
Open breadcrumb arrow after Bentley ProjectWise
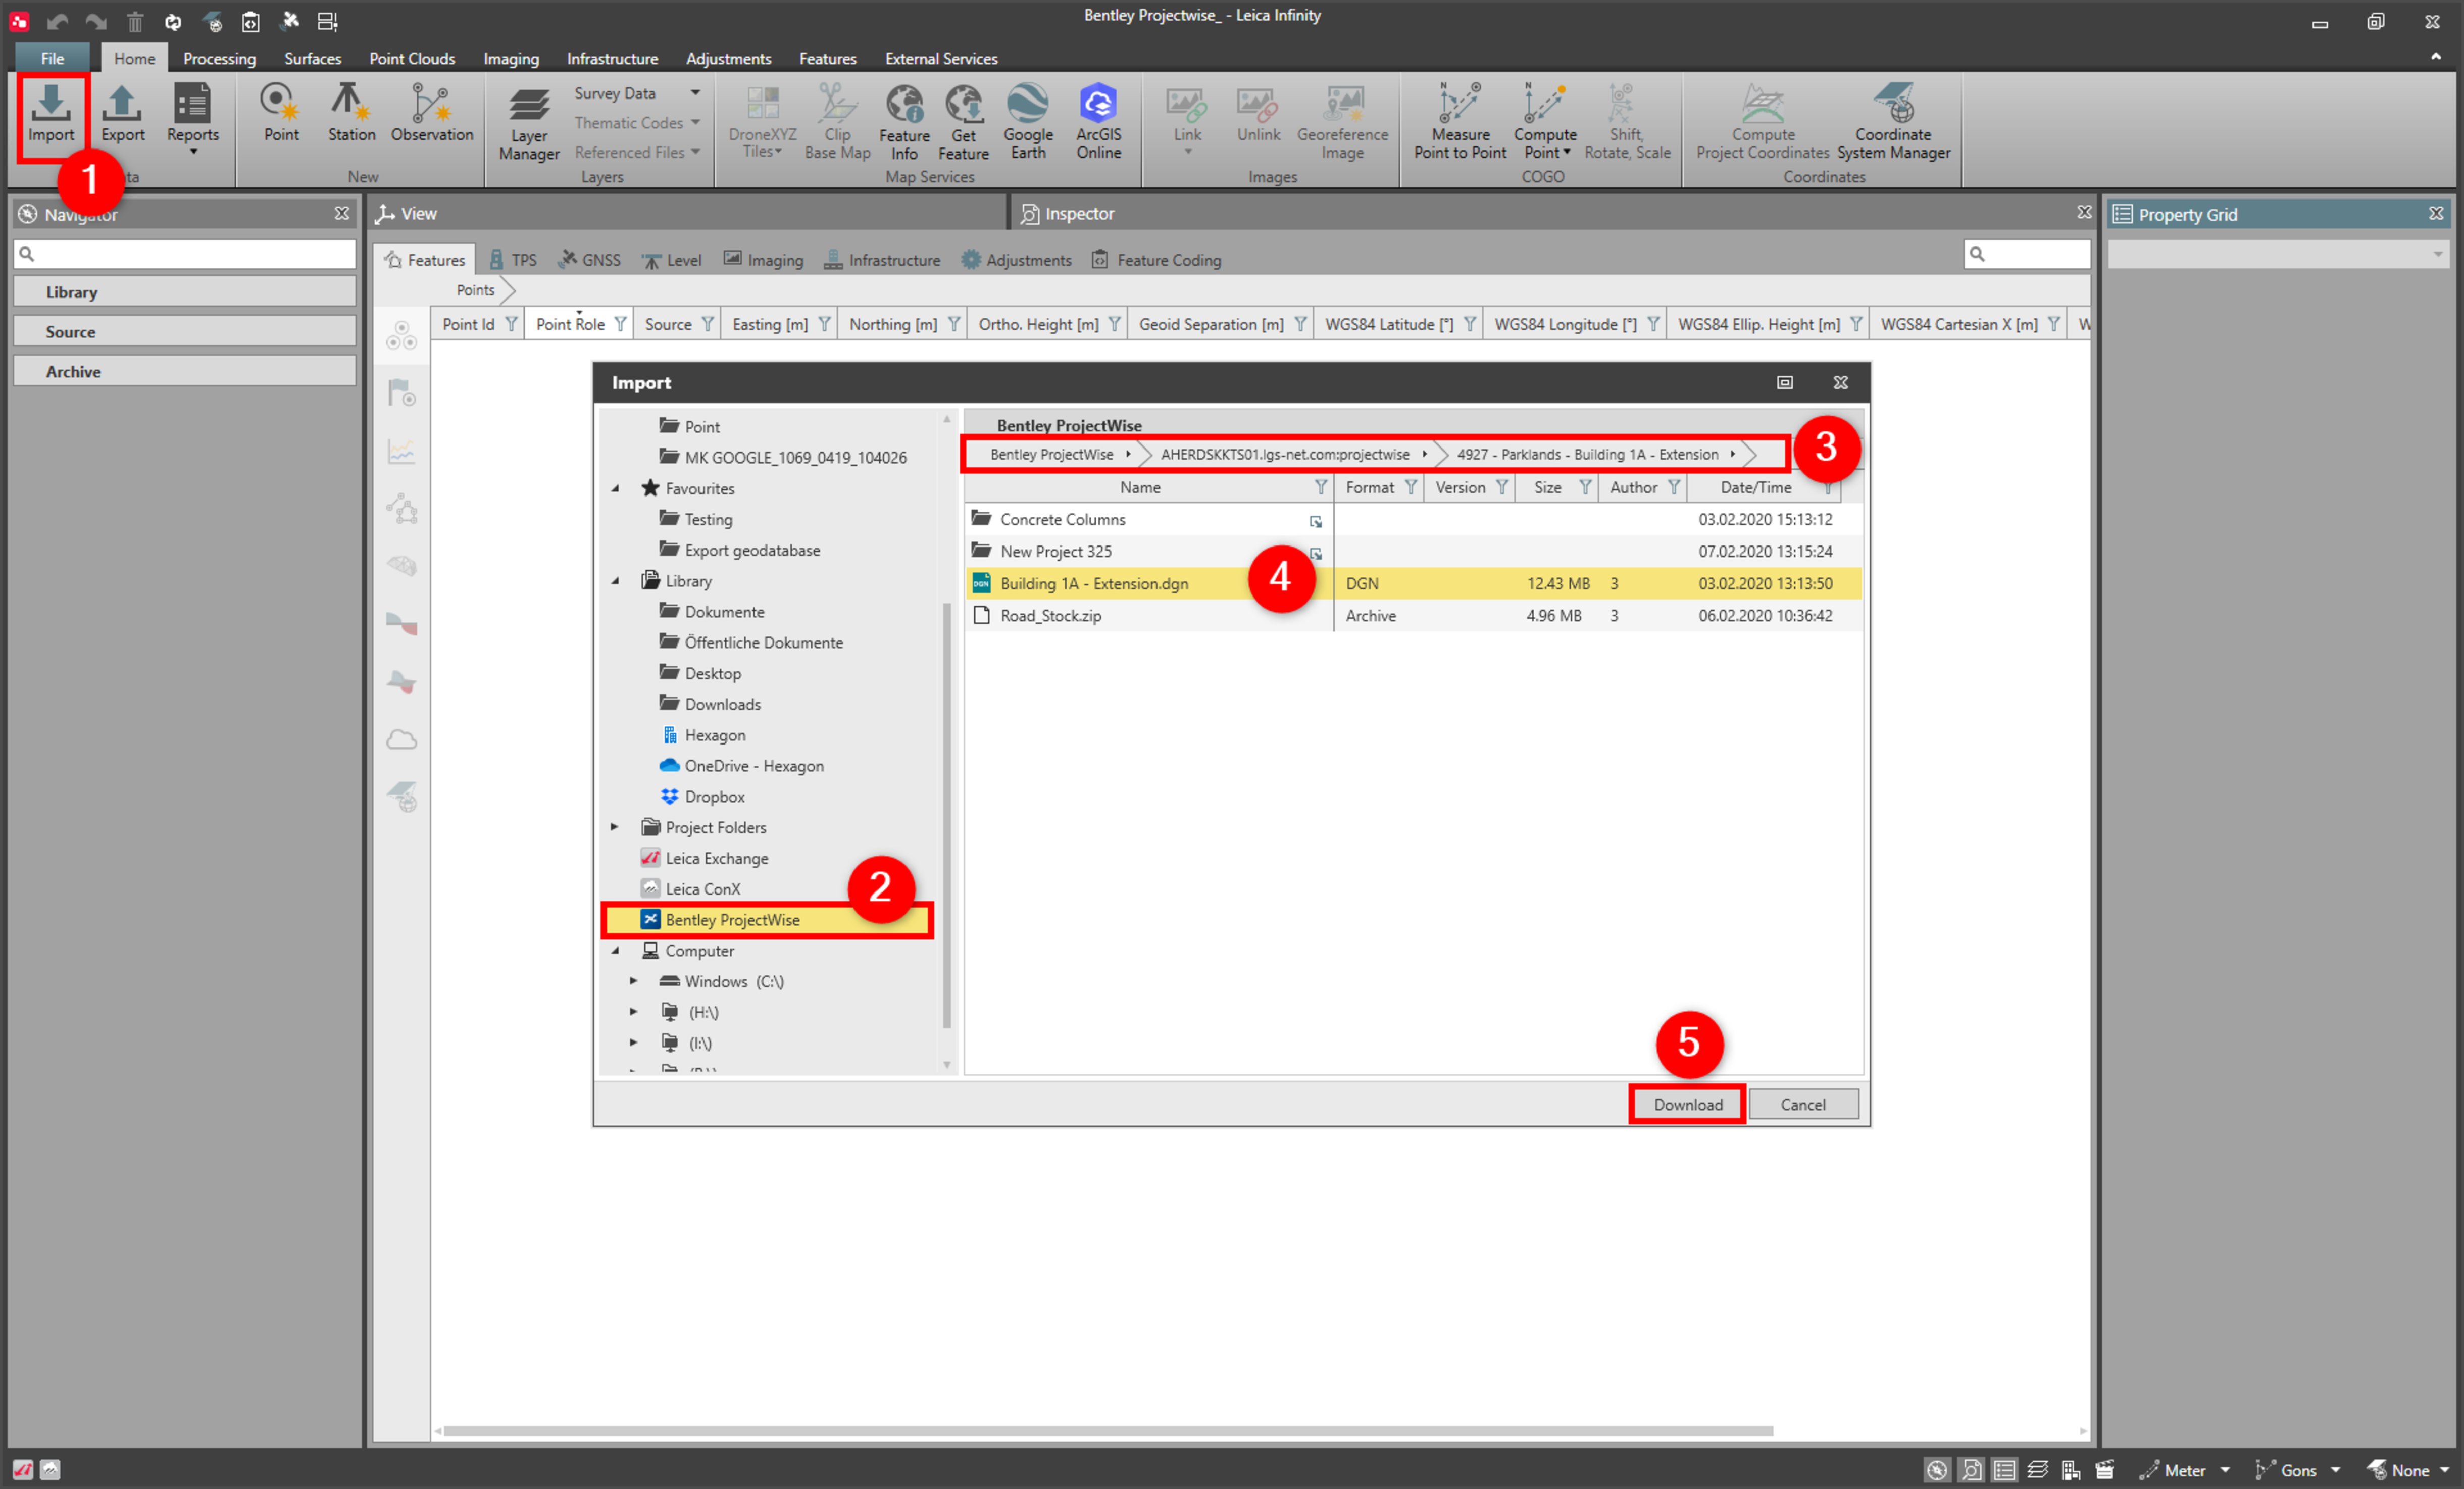1128,454
